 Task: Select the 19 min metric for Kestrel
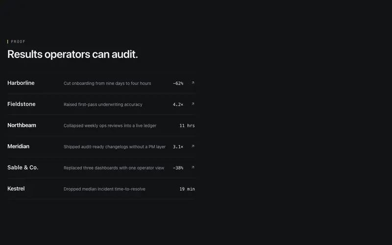pos(187,189)
